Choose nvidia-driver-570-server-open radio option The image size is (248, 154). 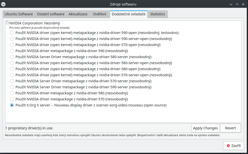(x=12, y=75)
